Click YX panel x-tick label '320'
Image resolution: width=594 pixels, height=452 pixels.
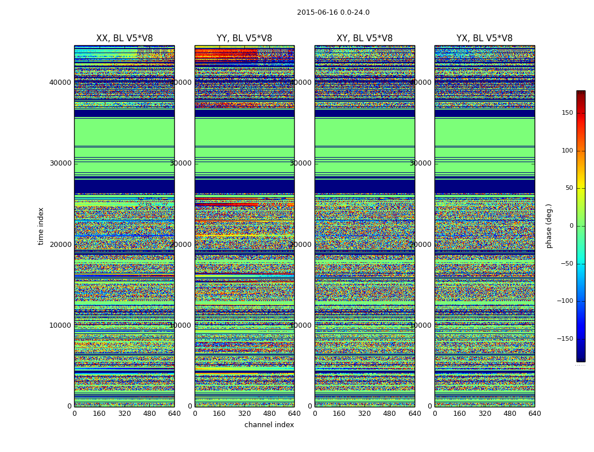point(484,414)
